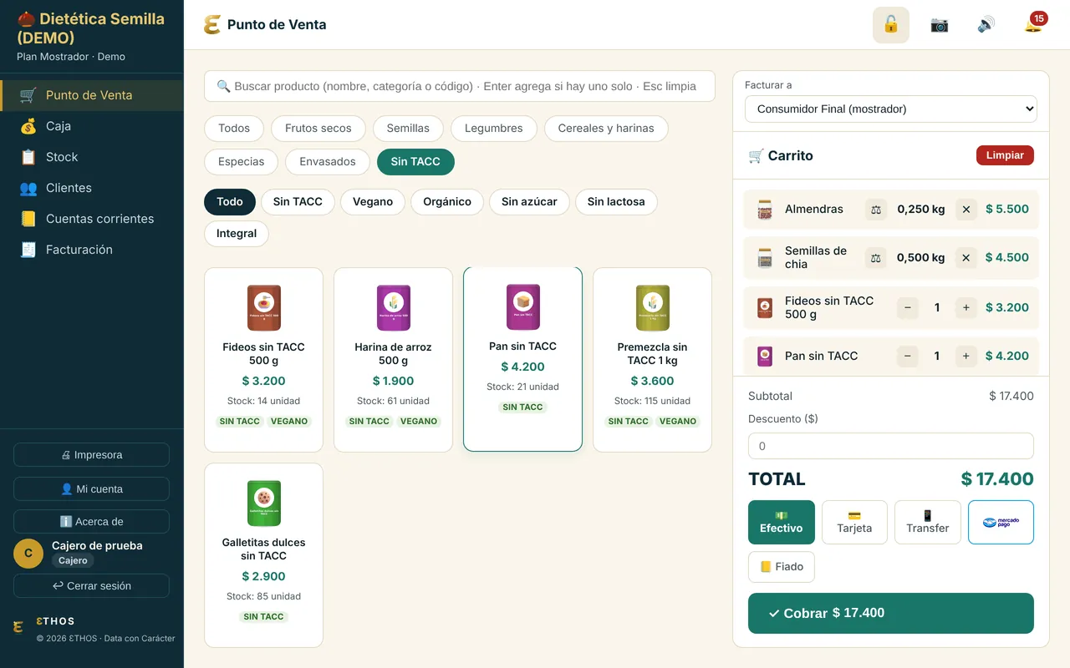Click the Premezcla sin TACC jar image

652,307
